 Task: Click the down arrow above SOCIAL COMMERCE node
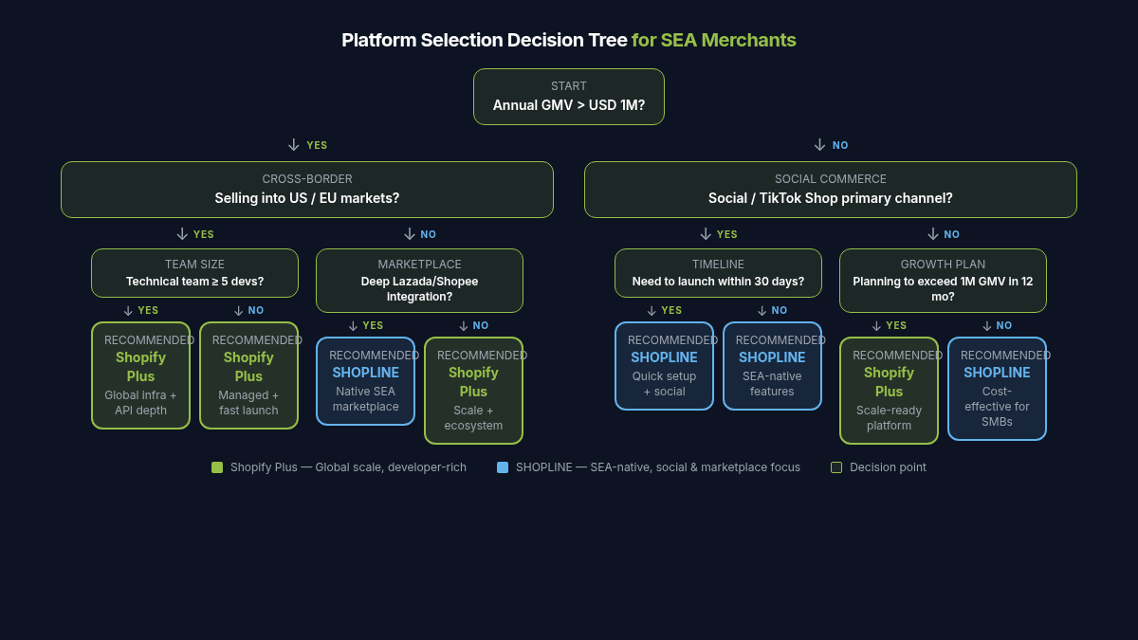tap(819, 144)
